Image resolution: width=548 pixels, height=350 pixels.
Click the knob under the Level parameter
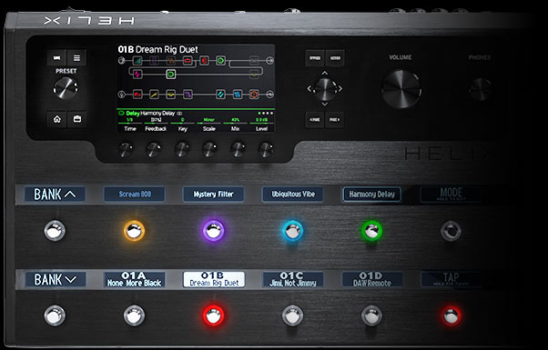point(266,149)
